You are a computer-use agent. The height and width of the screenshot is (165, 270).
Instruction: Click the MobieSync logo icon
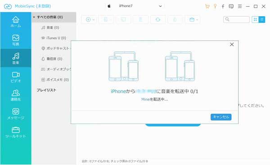click(8, 6)
